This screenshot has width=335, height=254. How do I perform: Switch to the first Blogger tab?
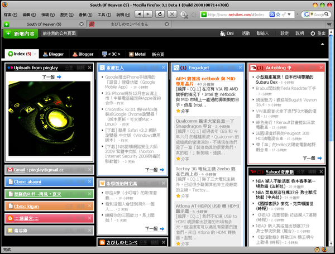[x=54, y=54]
